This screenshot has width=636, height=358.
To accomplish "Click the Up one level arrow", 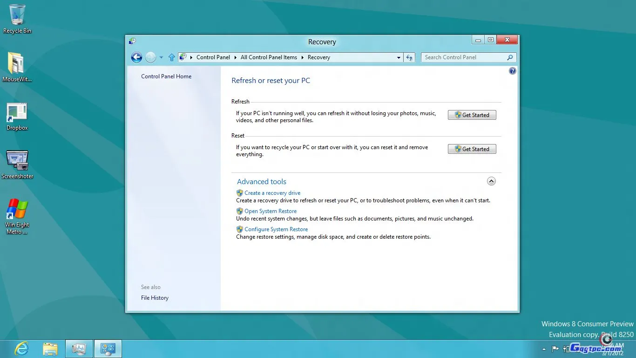I will click(171, 57).
